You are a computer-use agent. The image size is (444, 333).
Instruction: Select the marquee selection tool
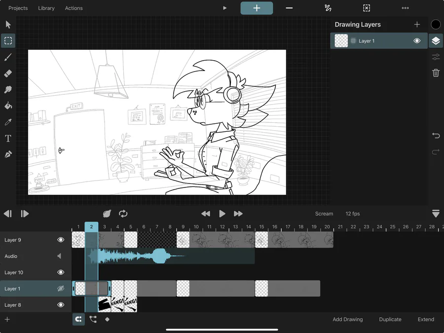coord(8,40)
